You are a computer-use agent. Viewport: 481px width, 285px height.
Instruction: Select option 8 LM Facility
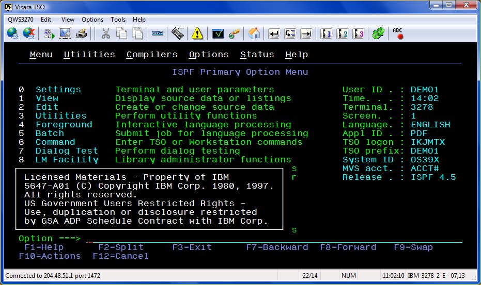pos(67,160)
